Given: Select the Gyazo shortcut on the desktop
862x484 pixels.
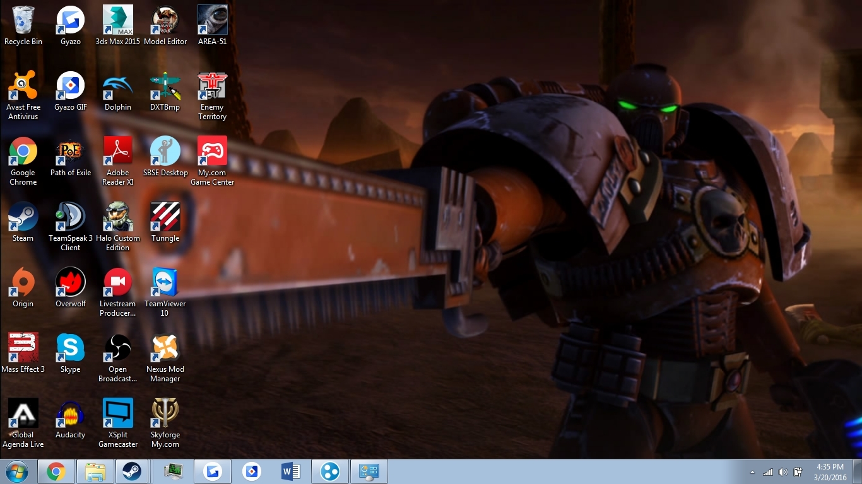Looking at the screenshot, I should coord(71,26).
